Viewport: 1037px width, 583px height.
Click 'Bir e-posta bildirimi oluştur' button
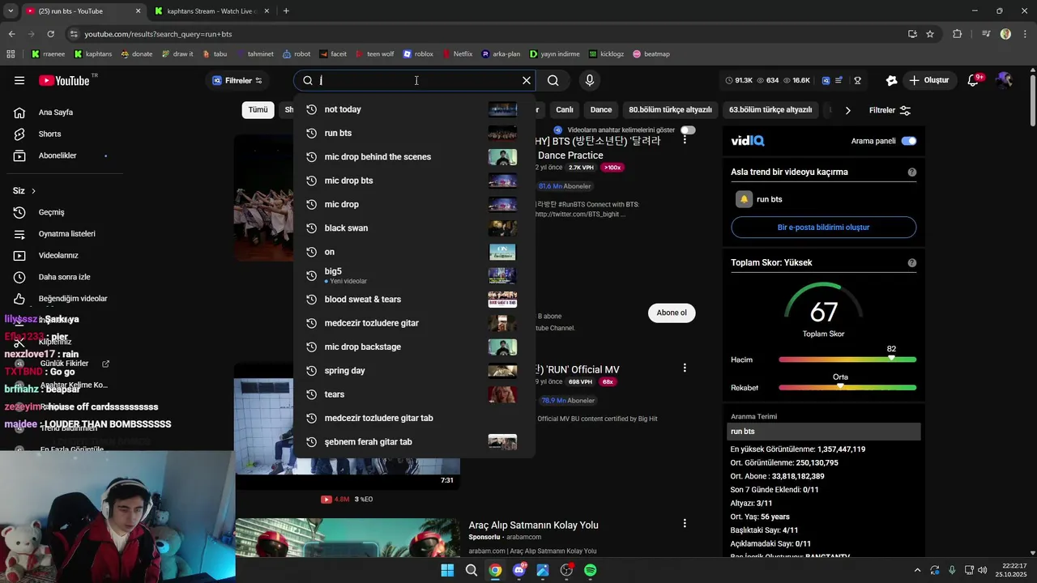tap(823, 228)
